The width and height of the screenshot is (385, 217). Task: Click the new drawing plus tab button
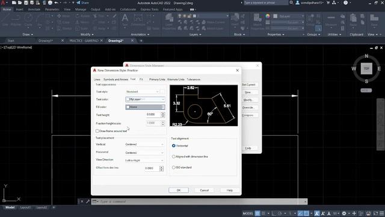point(141,40)
